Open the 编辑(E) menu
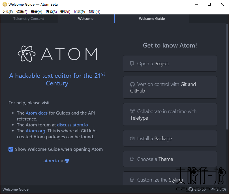The image size is (229, 194). pyautogui.click(x=22, y=12)
